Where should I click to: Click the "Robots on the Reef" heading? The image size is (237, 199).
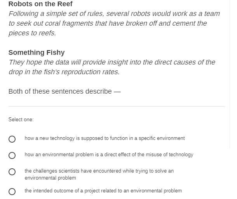pyautogui.click(x=40, y=4)
